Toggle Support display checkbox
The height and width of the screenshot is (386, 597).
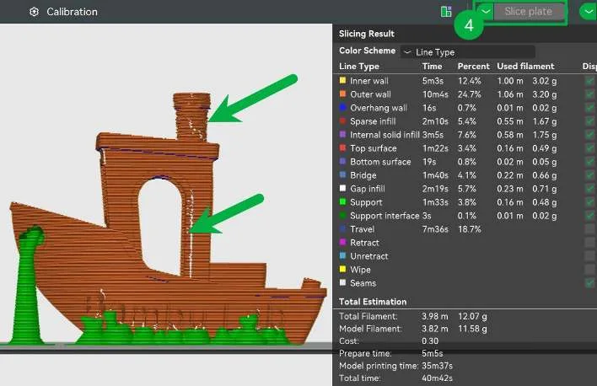[x=589, y=202]
